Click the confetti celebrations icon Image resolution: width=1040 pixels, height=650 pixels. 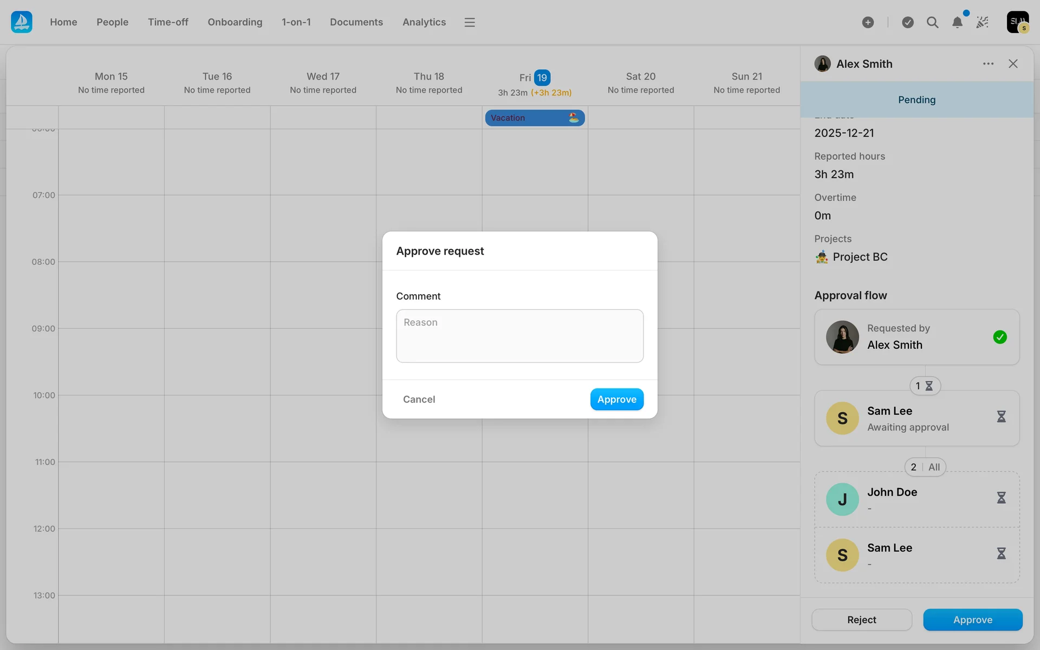tap(982, 22)
